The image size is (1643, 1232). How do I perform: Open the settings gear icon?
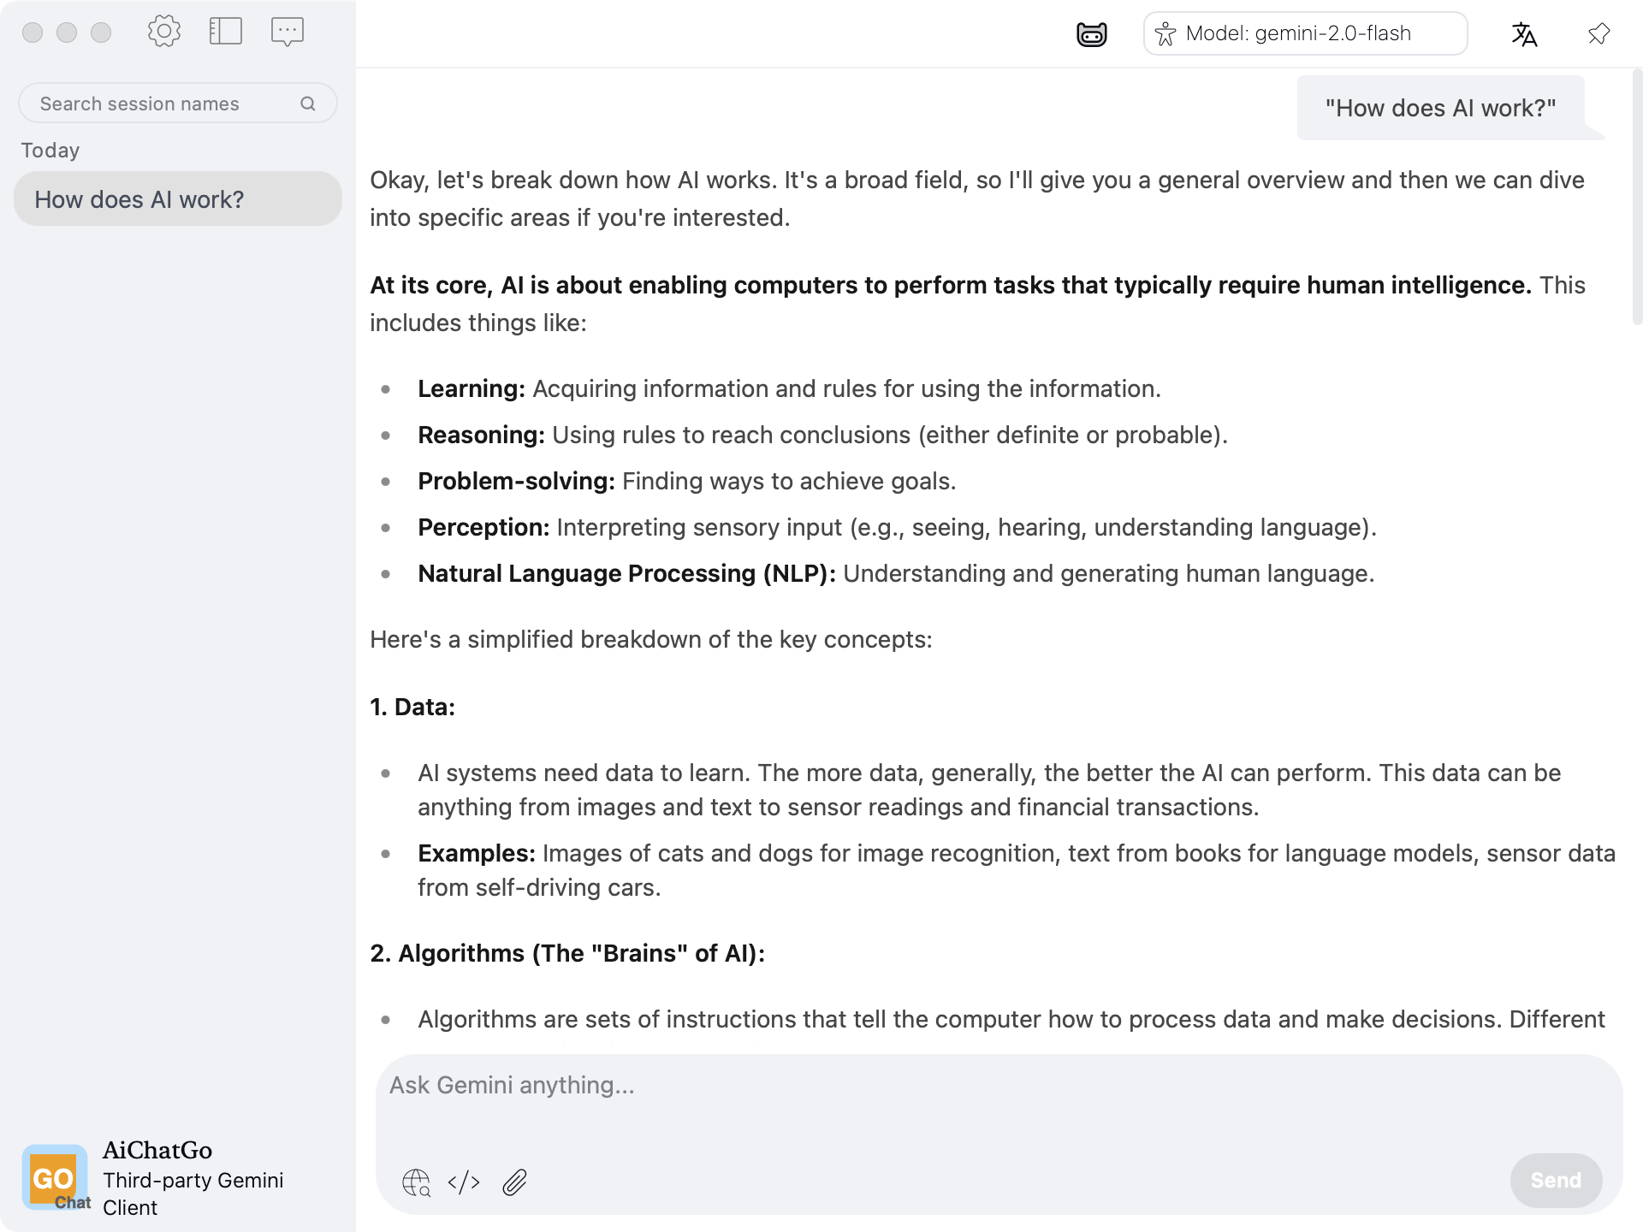(163, 32)
